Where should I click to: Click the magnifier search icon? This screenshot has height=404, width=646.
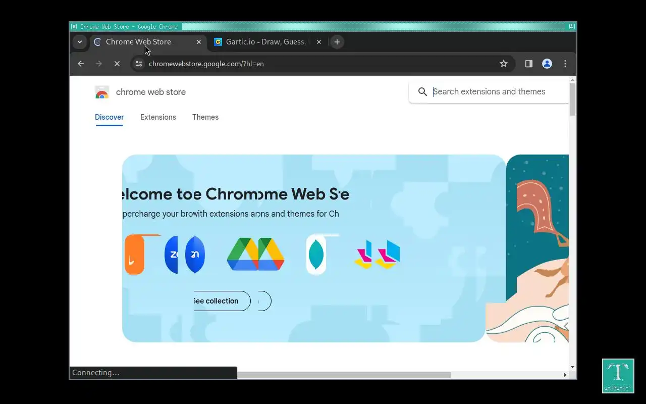point(422,91)
